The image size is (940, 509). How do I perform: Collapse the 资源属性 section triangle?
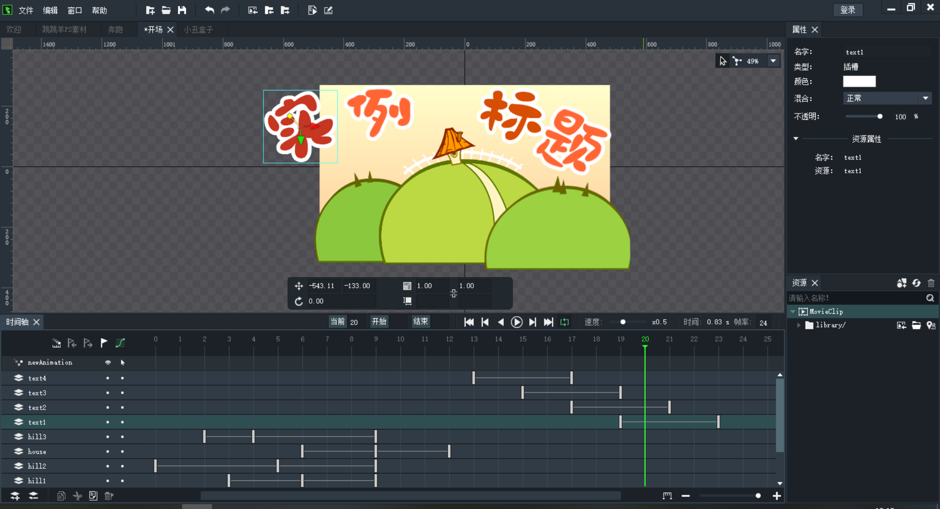(x=796, y=139)
